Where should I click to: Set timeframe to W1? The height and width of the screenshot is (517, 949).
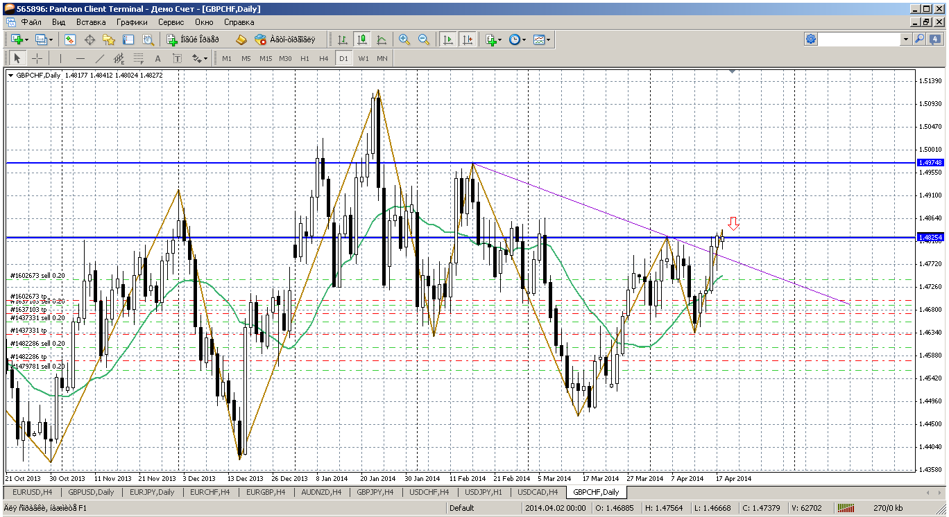tap(364, 59)
